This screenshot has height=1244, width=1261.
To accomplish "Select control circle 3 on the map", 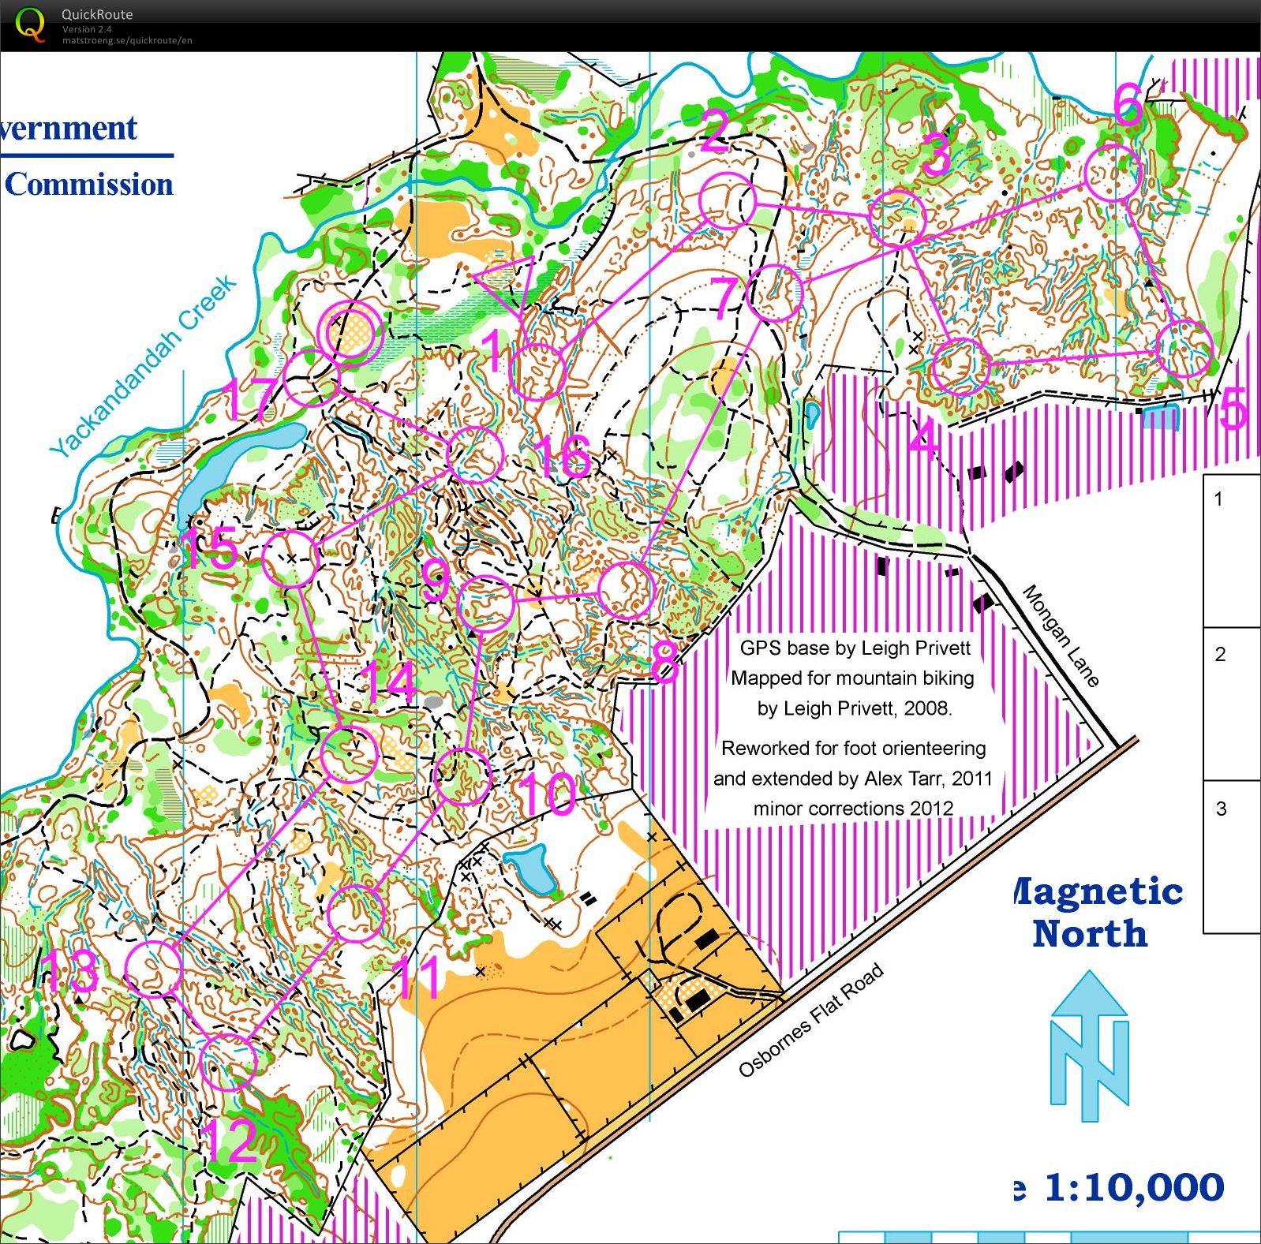I will pos(896,219).
